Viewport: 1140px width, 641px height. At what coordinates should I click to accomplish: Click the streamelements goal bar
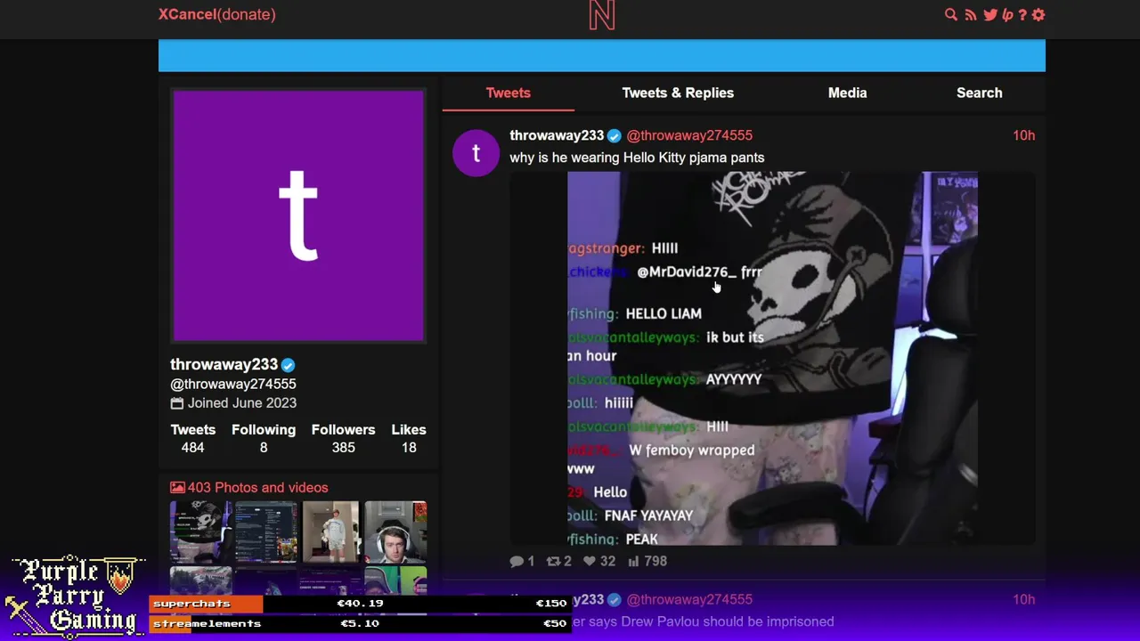(x=359, y=623)
